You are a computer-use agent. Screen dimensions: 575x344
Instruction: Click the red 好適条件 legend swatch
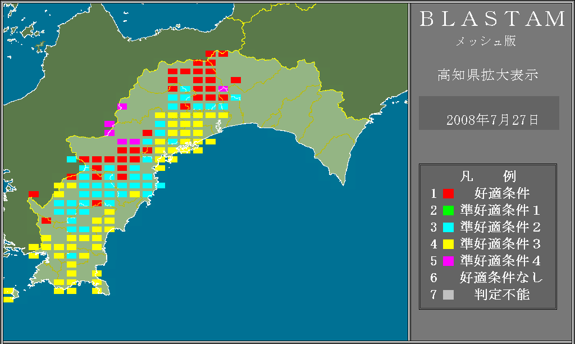[x=448, y=194]
